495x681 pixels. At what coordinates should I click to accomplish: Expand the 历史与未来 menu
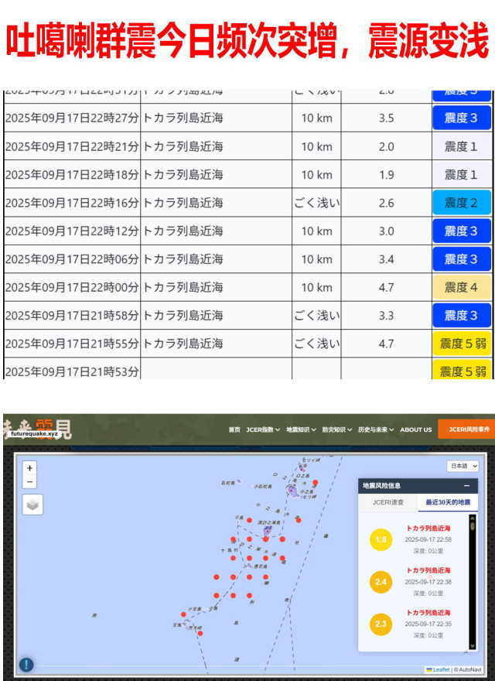coord(375,429)
